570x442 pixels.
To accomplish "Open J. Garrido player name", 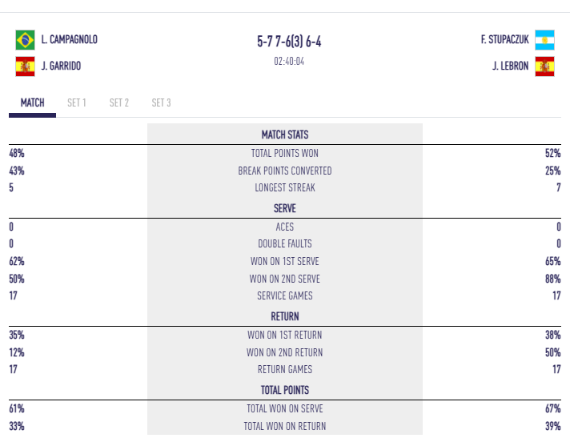I will (x=61, y=66).
